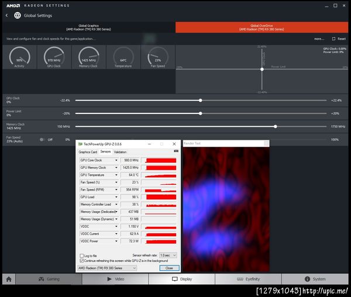Image resolution: width=351 pixels, height=297 pixels.
Task: Click the gamepad icon on Gaming tab
Action: tap(41, 279)
